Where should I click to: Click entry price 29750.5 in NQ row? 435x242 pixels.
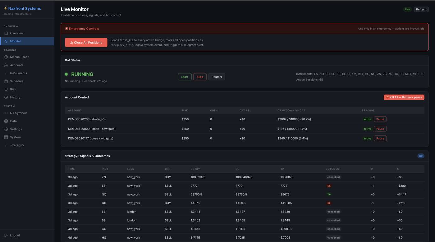click(196, 194)
